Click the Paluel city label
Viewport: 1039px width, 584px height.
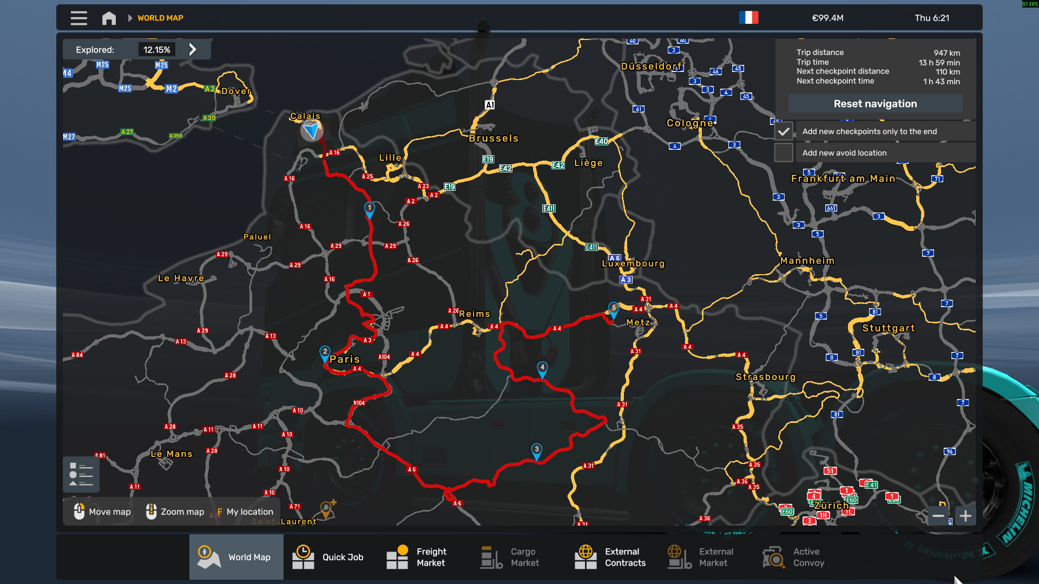point(257,237)
